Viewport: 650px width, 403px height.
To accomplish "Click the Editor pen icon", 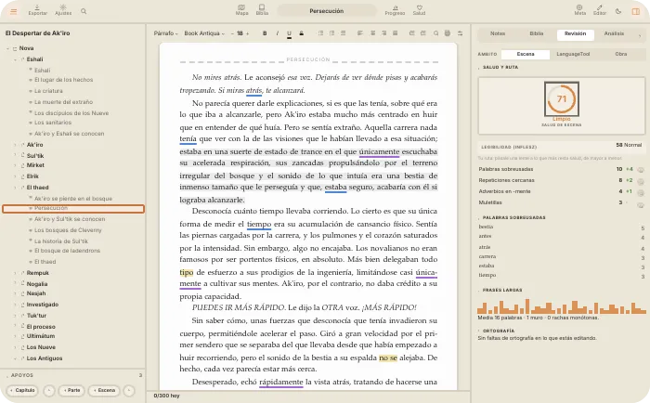I will 600,10.
